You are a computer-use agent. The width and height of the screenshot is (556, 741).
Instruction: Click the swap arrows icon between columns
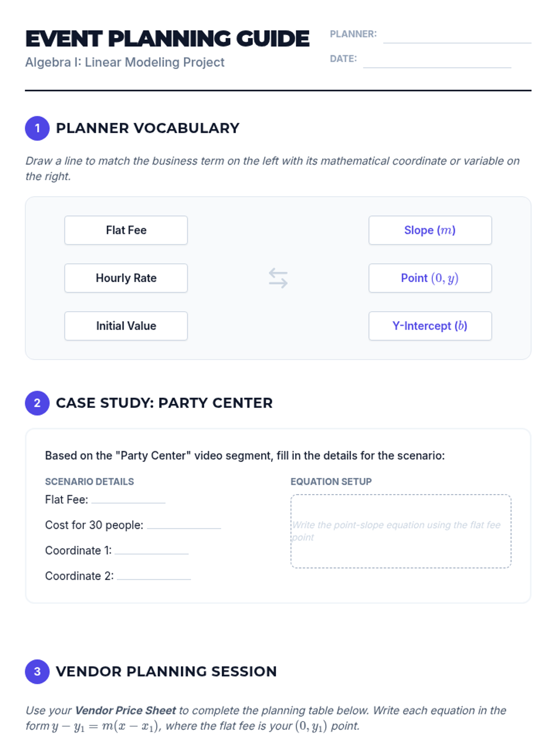coord(278,278)
